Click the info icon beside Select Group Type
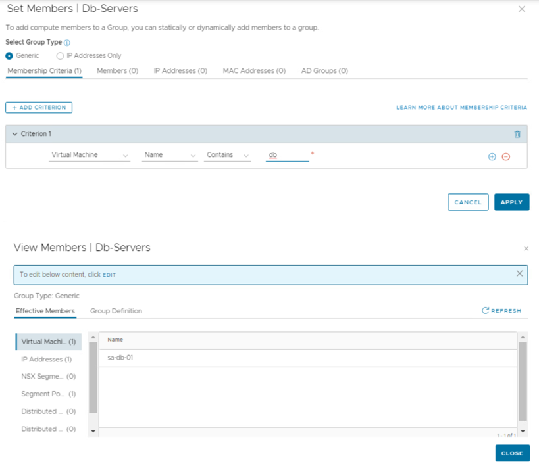Screen dimensions: 539x464 (x=67, y=43)
